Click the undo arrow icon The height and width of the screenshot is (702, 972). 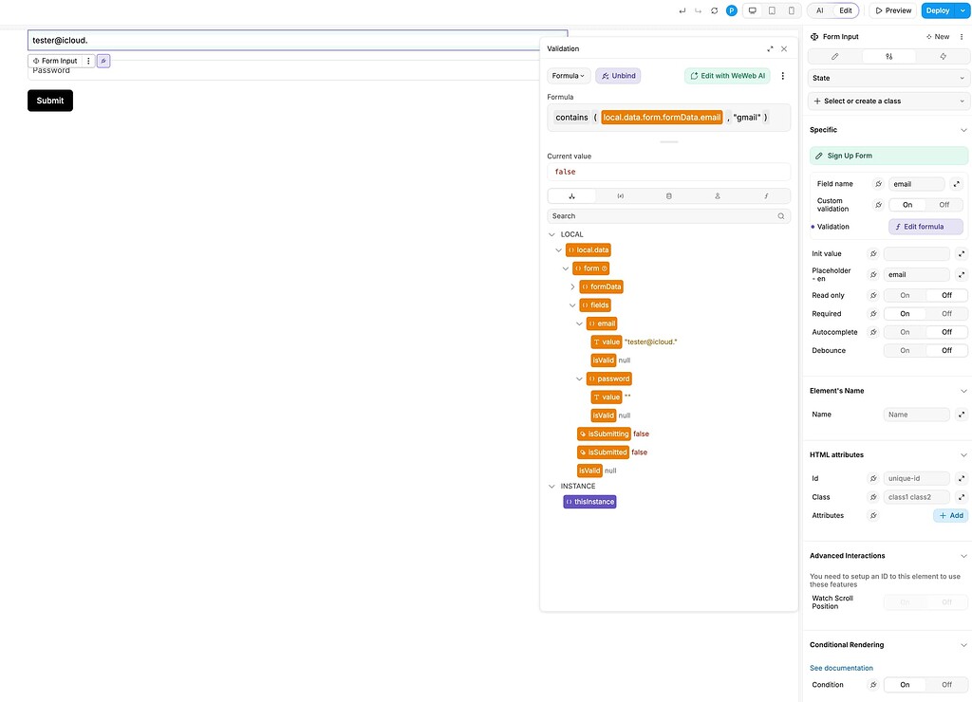(682, 10)
